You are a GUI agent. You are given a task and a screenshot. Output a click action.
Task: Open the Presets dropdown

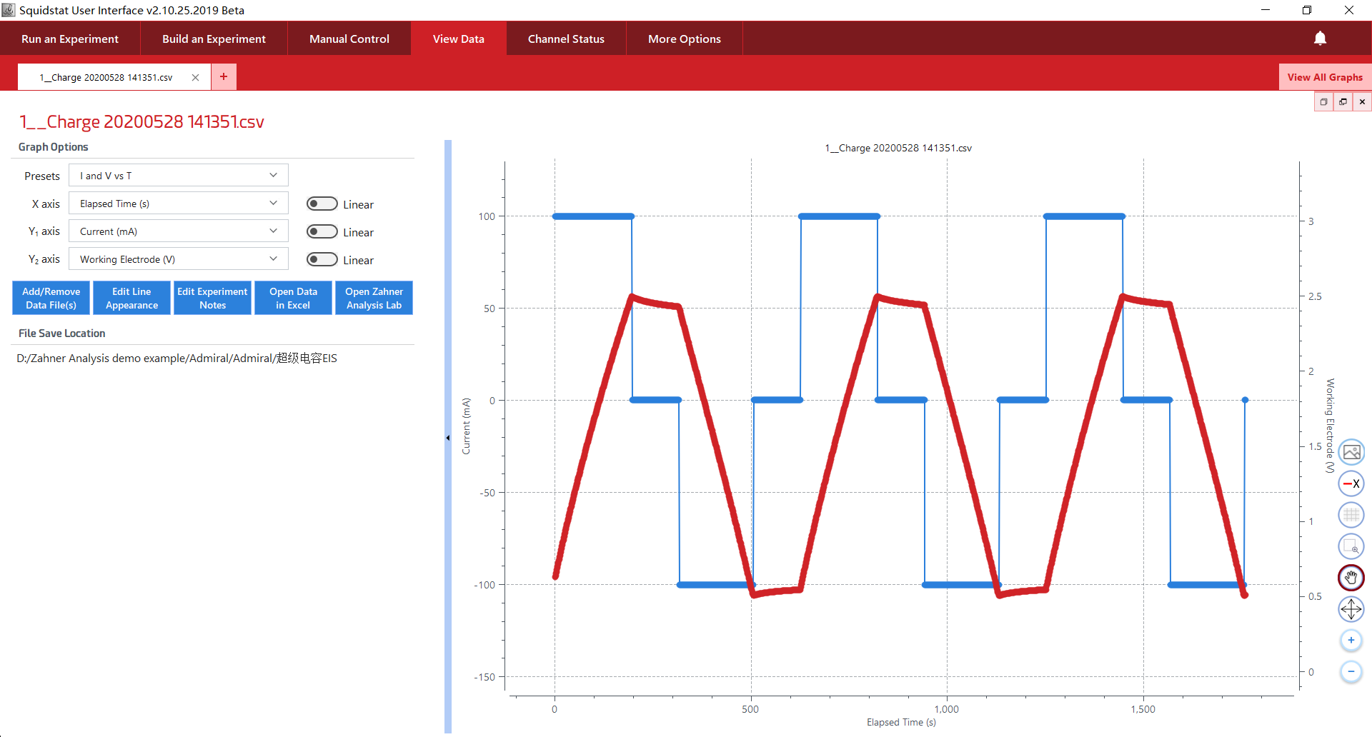tap(178, 176)
